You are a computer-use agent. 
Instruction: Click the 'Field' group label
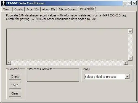click(86, 69)
